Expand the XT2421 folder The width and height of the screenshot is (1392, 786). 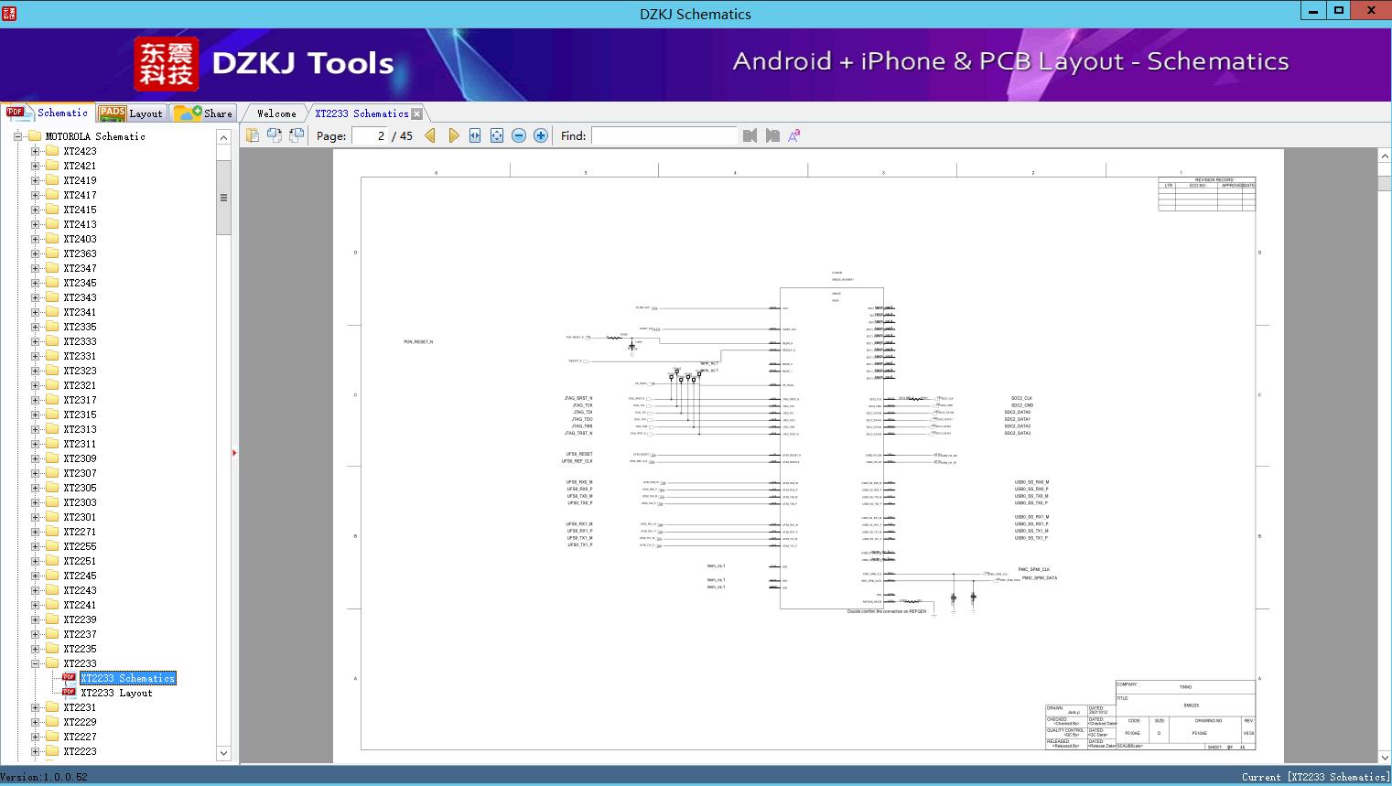[x=35, y=166]
